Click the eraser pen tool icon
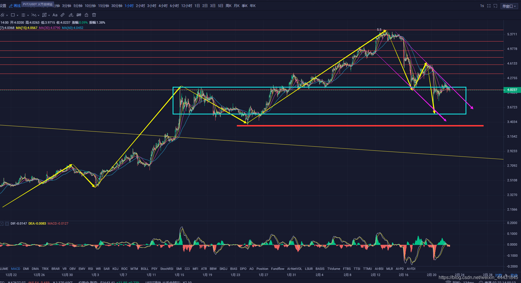The height and width of the screenshot is (283, 521). 71,15
